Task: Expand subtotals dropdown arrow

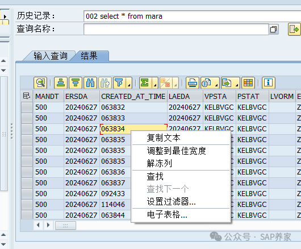Action: tap(175, 83)
